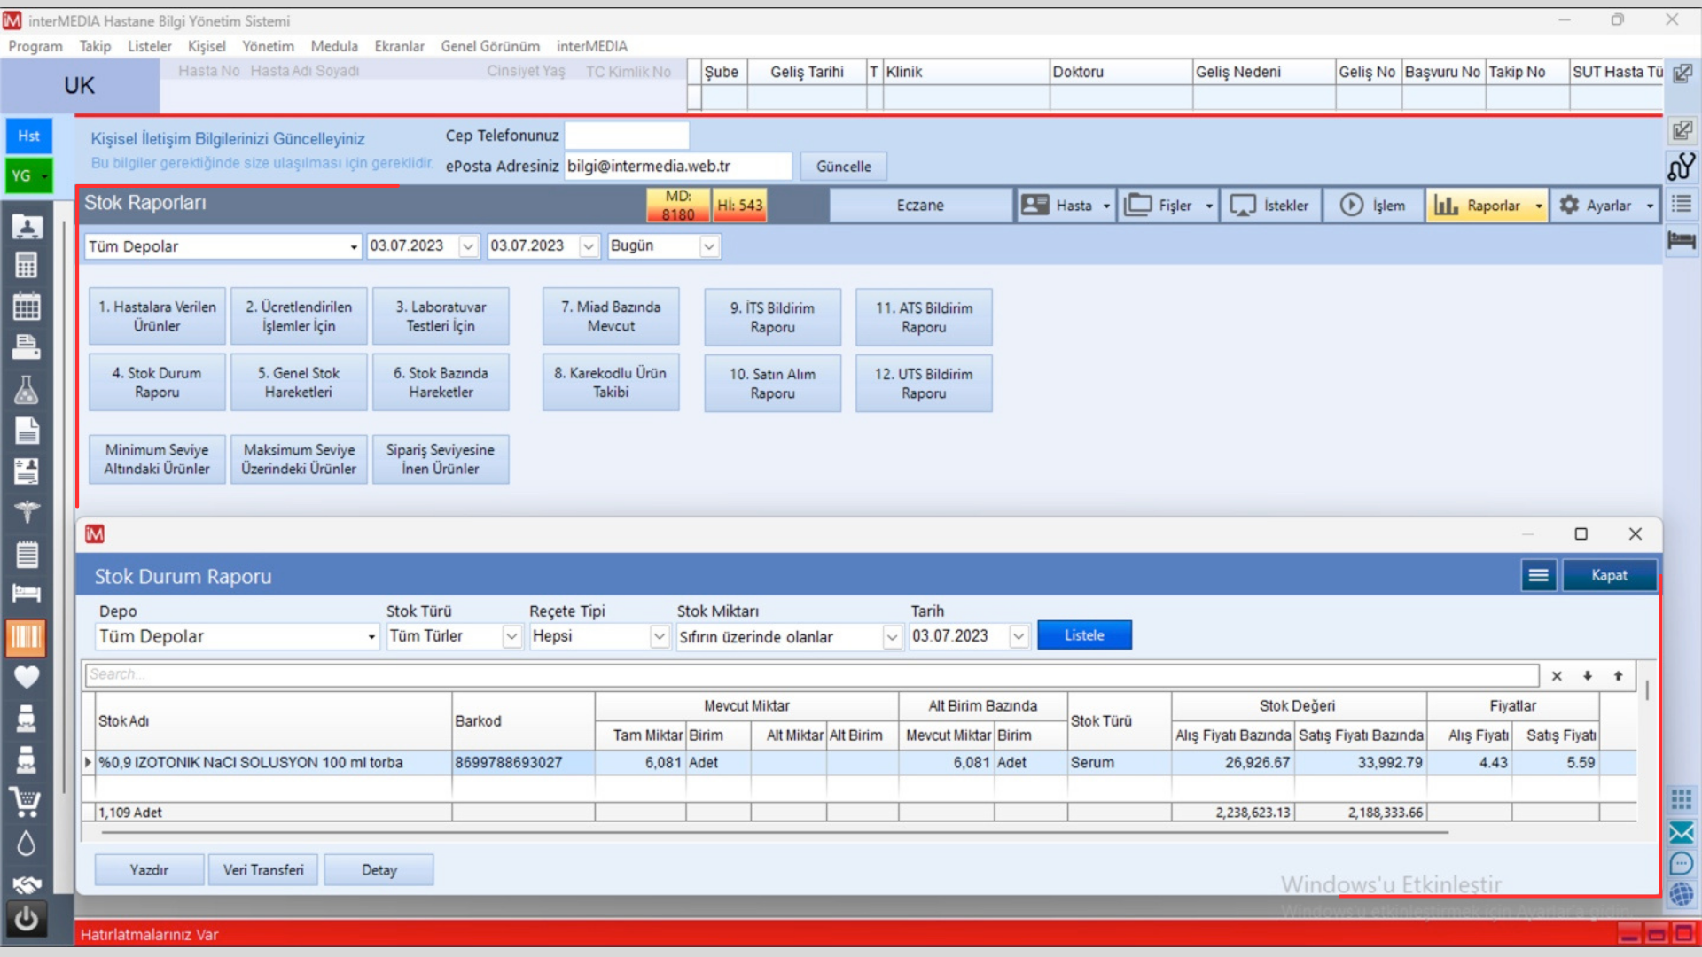The width and height of the screenshot is (1702, 957).
Task: Open the mail envelope icon on right edge
Action: (1682, 832)
